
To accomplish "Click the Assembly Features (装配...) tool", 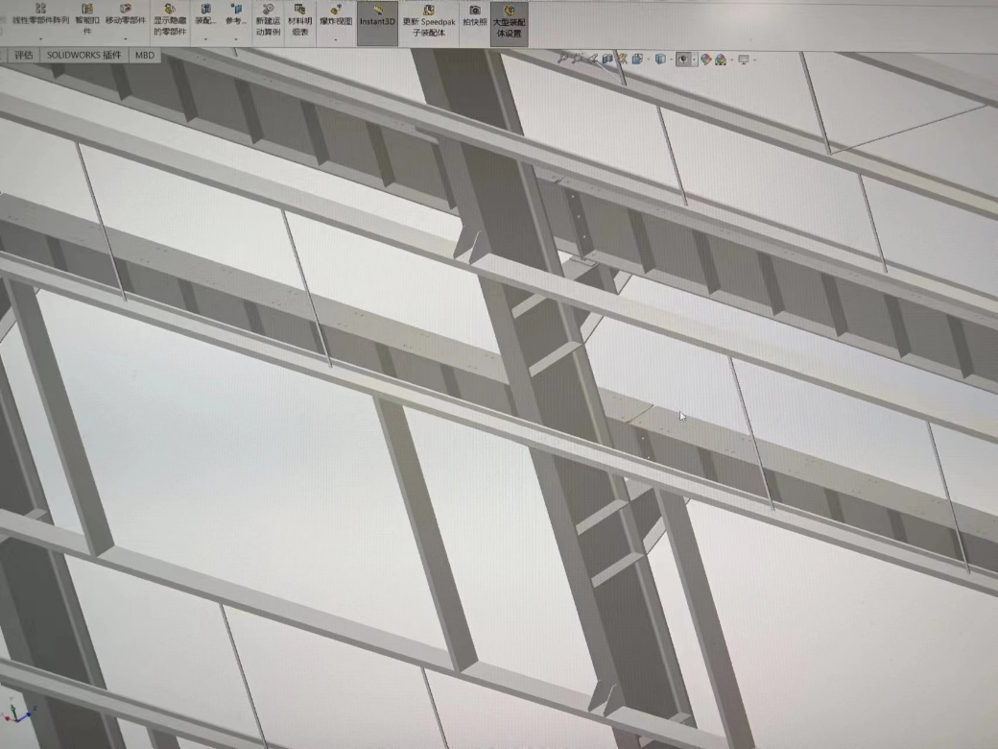I will click(x=205, y=15).
